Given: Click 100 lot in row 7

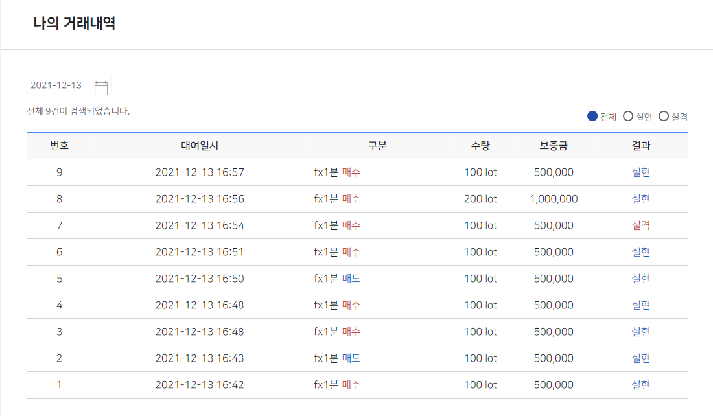Looking at the screenshot, I should (480, 225).
